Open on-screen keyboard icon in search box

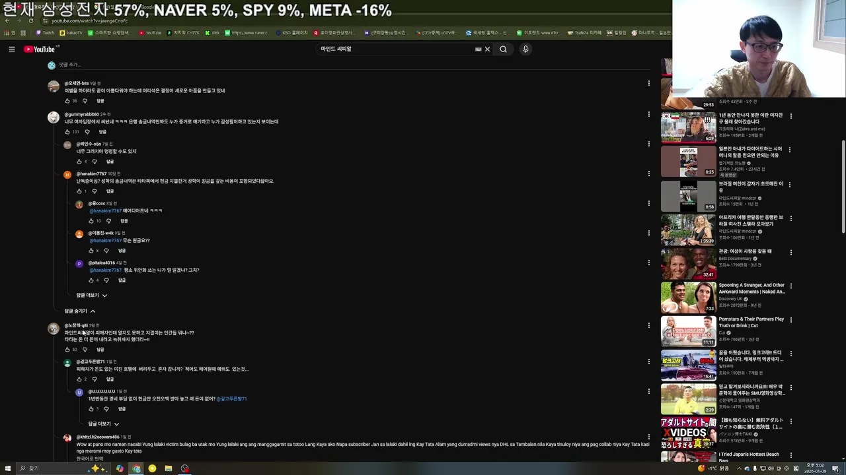[x=478, y=49]
